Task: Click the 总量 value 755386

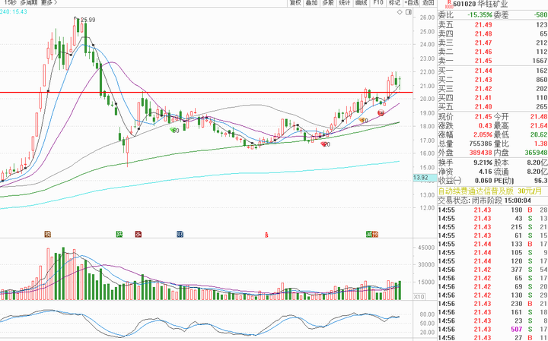Action: (479, 144)
